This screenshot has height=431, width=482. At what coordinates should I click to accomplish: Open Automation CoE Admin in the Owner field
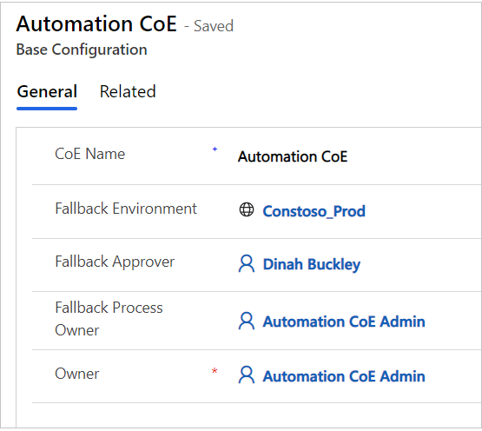(x=344, y=376)
